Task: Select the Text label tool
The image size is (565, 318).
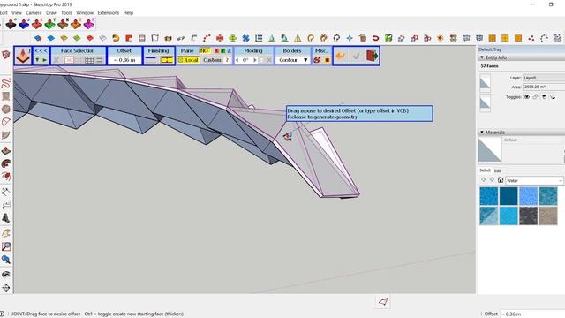Action: [x=6, y=204]
